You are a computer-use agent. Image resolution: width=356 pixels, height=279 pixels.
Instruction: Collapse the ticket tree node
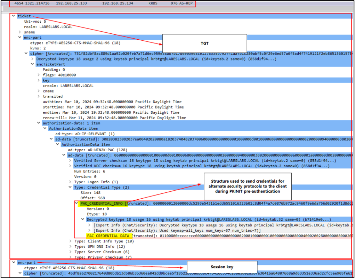click(14, 16)
